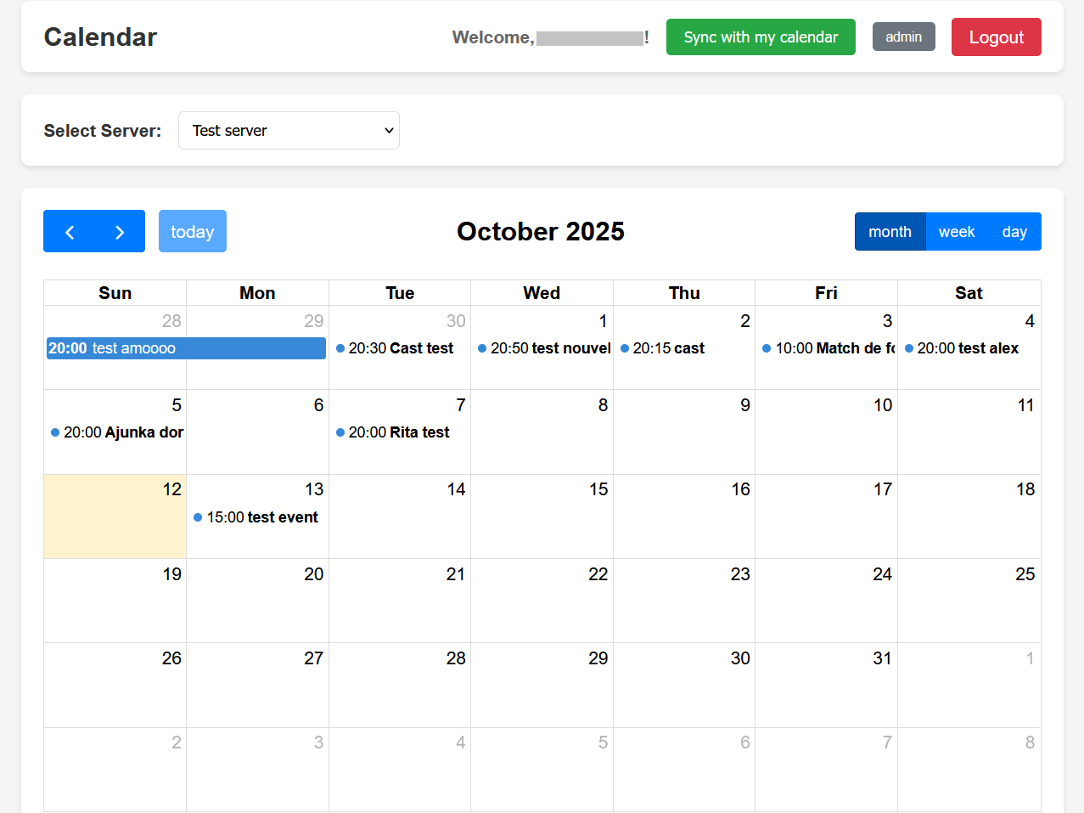Open the 10:00 Match de event
The width and height of the screenshot is (1084, 813).
pos(828,348)
